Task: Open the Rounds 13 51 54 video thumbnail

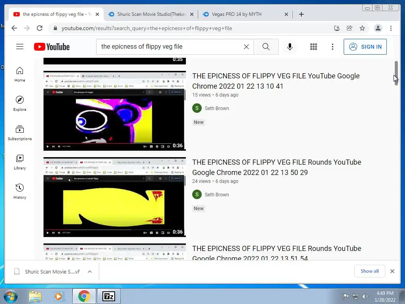Action: pyautogui.click(x=114, y=252)
